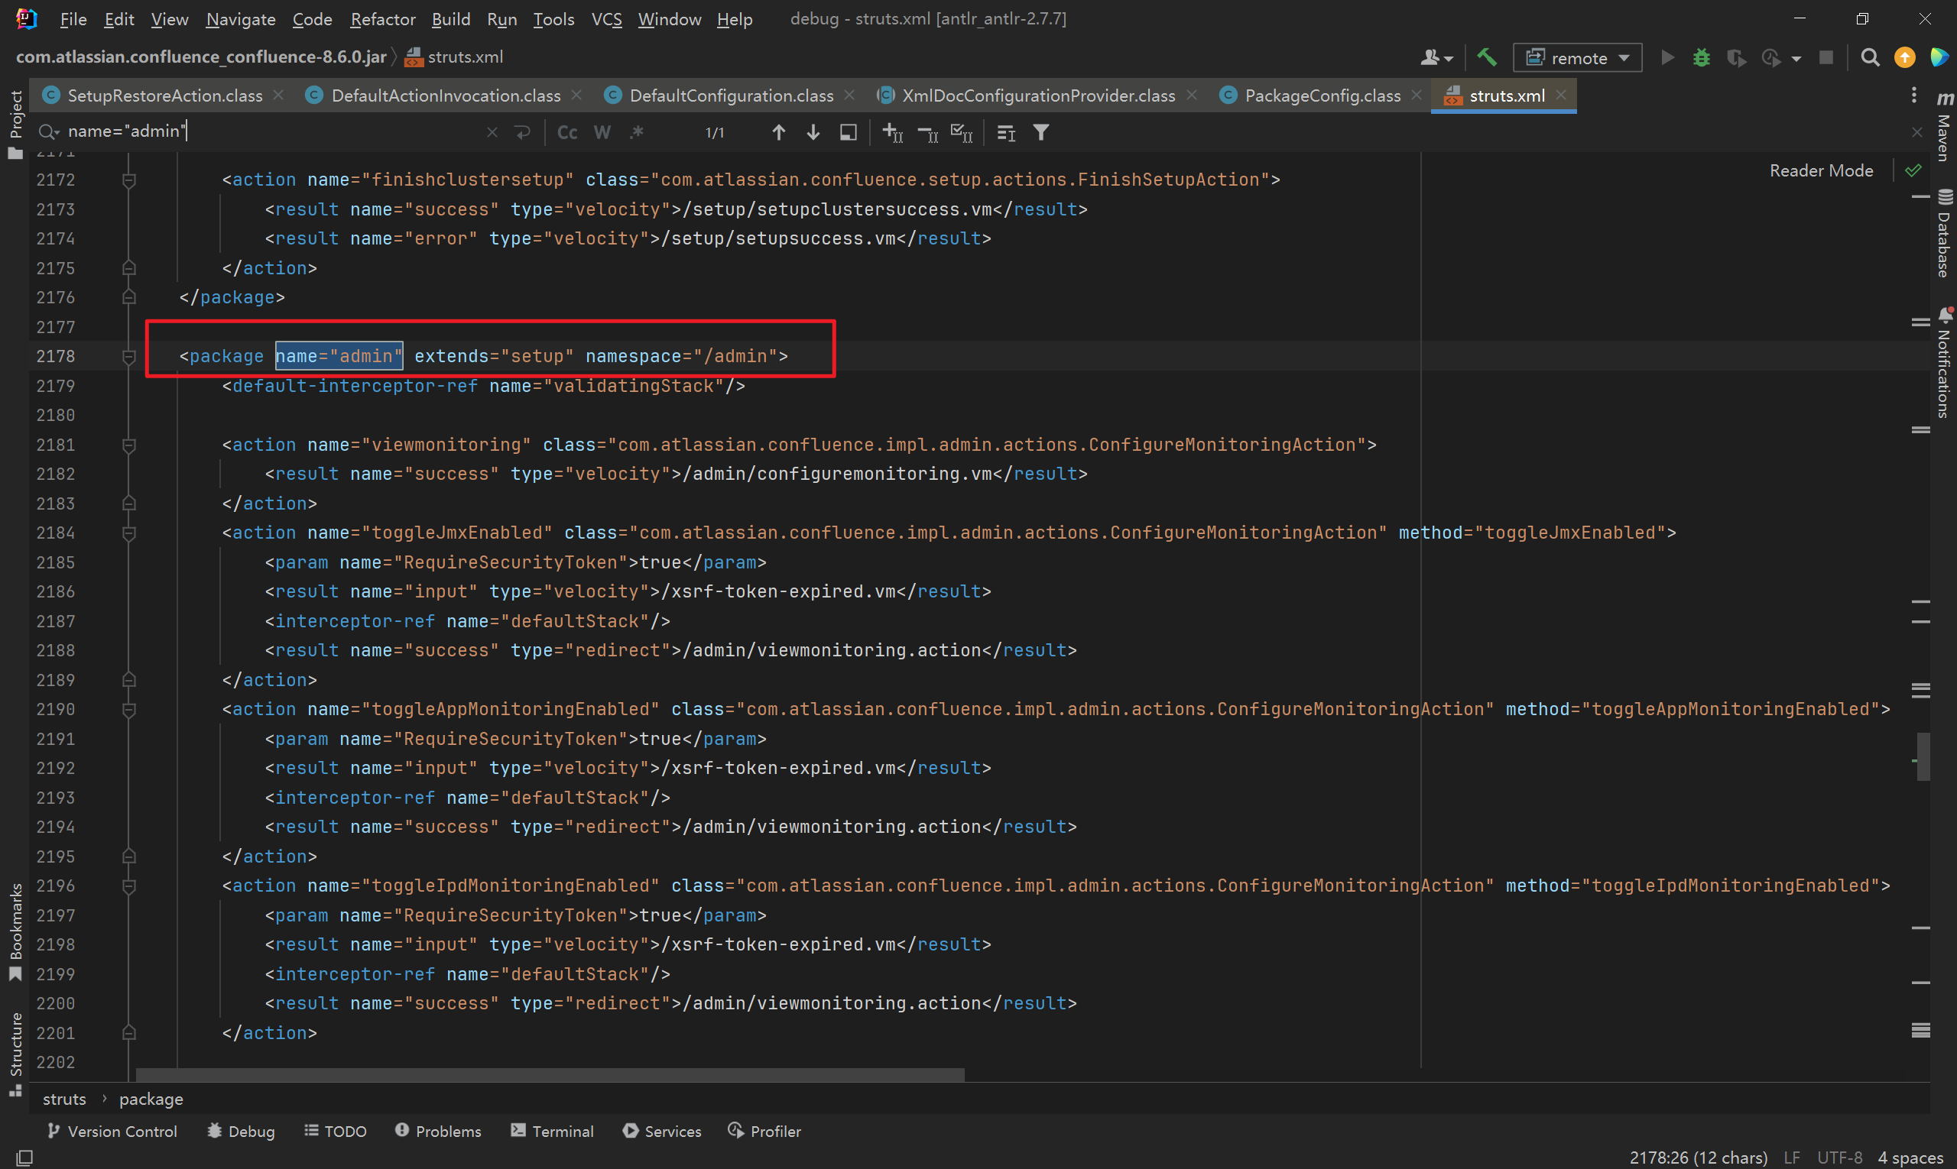Open the Version Control tool window
This screenshot has height=1169, width=1957.
112,1132
